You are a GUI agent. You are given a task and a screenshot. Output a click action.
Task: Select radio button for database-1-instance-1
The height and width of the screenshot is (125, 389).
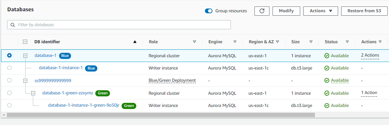(x=10, y=68)
